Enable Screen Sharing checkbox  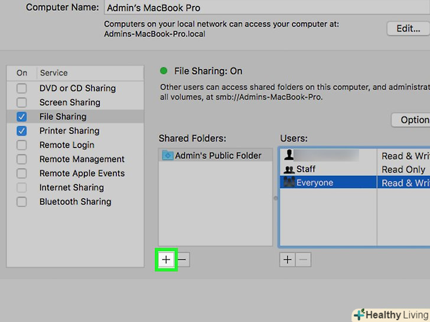click(x=22, y=103)
